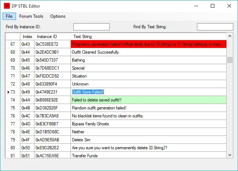
Task: Minimize the DP STBL Editor window
Action: 196,6
